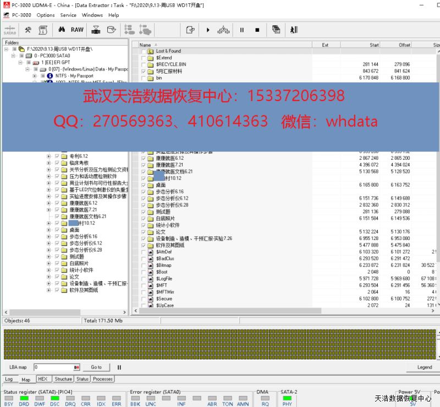The width and height of the screenshot is (440, 407).
Task: Expand the 桌面 folder in tree
Action: click(x=49, y=230)
